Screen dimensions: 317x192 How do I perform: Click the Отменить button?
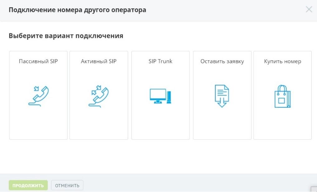coord(67,185)
